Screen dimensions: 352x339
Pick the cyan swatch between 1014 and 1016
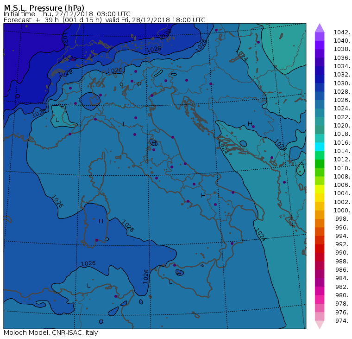click(x=320, y=147)
